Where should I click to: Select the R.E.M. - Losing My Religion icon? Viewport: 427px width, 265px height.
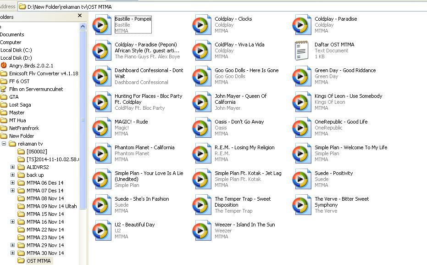[x=201, y=153]
